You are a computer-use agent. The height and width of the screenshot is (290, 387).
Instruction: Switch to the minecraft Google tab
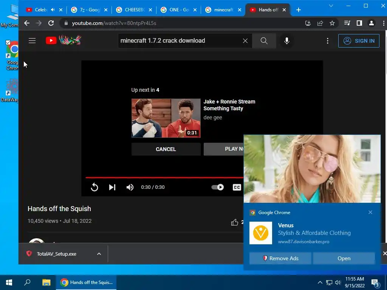coord(220,10)
